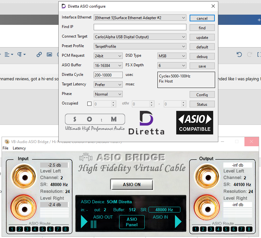Click the default button
This screenshot has height=238, width=261.
point(202,47)
